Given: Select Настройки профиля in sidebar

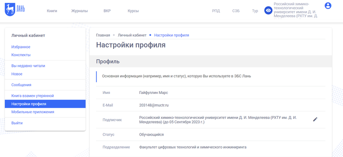Looking at the screenshot, I should [45, 104].
